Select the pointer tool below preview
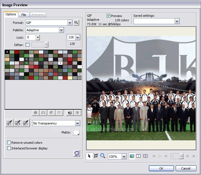 tap(89, 156)
